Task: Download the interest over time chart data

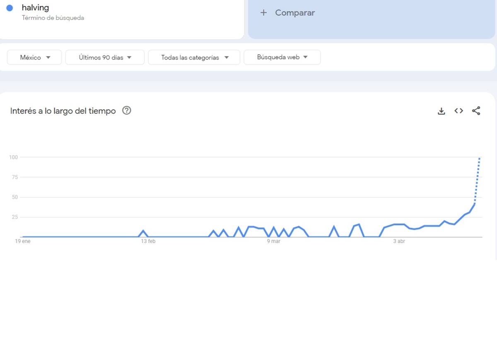Action: pyautogui.click(x=442, y=111)
